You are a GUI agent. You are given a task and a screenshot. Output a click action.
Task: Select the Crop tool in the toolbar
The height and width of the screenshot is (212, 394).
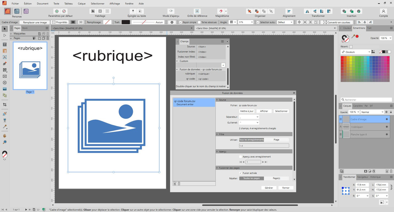(x=5, y=105)
